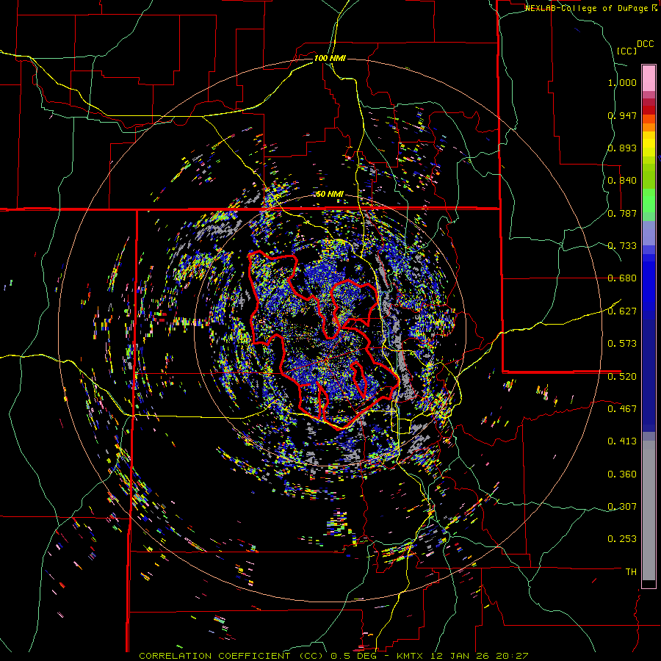Screen dimensions: 661x661
Task: Click the 100 NMI range ring label
Action: tap(330, 58)
